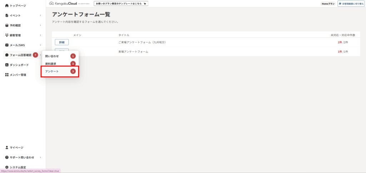Click the イベント document icon in sidebar
This screenshot has width=366, height=173.
7,16
